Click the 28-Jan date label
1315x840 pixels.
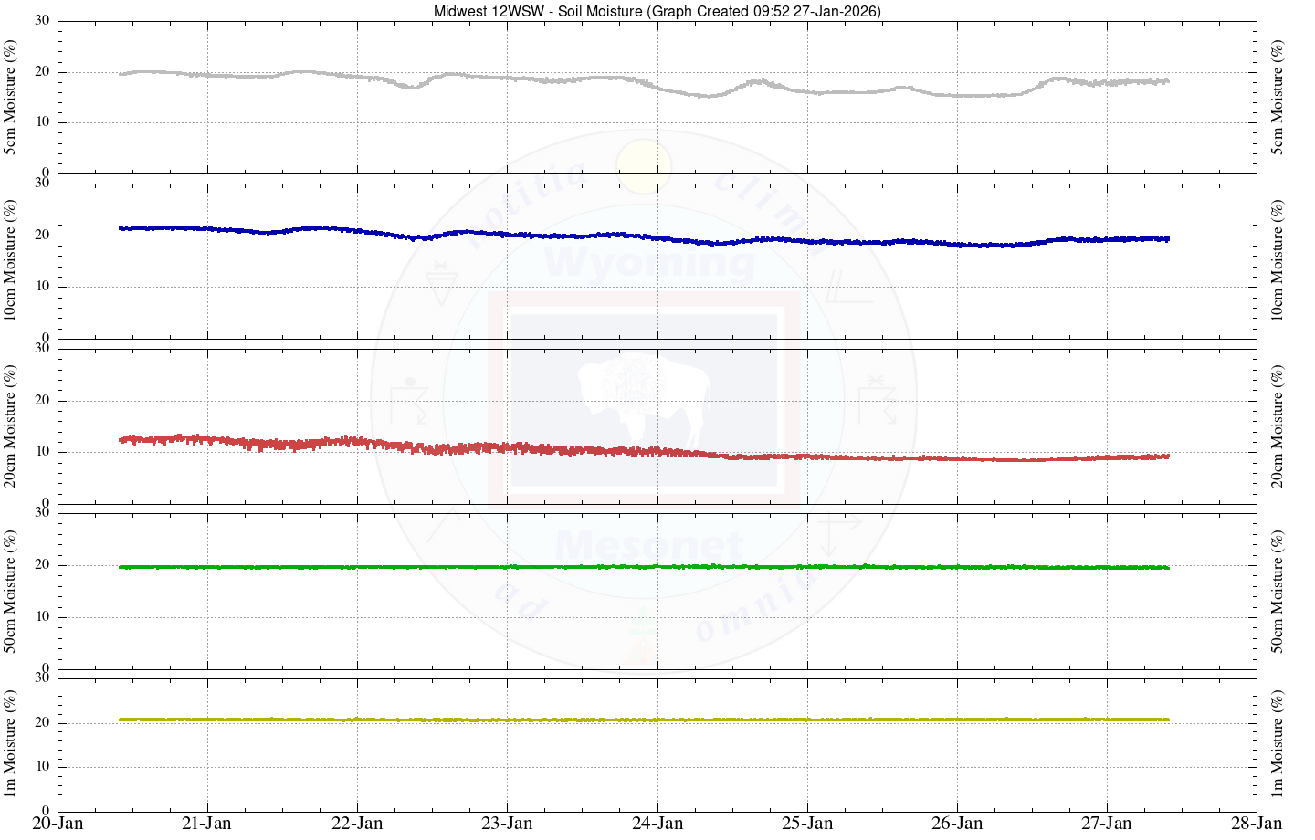point(1257,824)
